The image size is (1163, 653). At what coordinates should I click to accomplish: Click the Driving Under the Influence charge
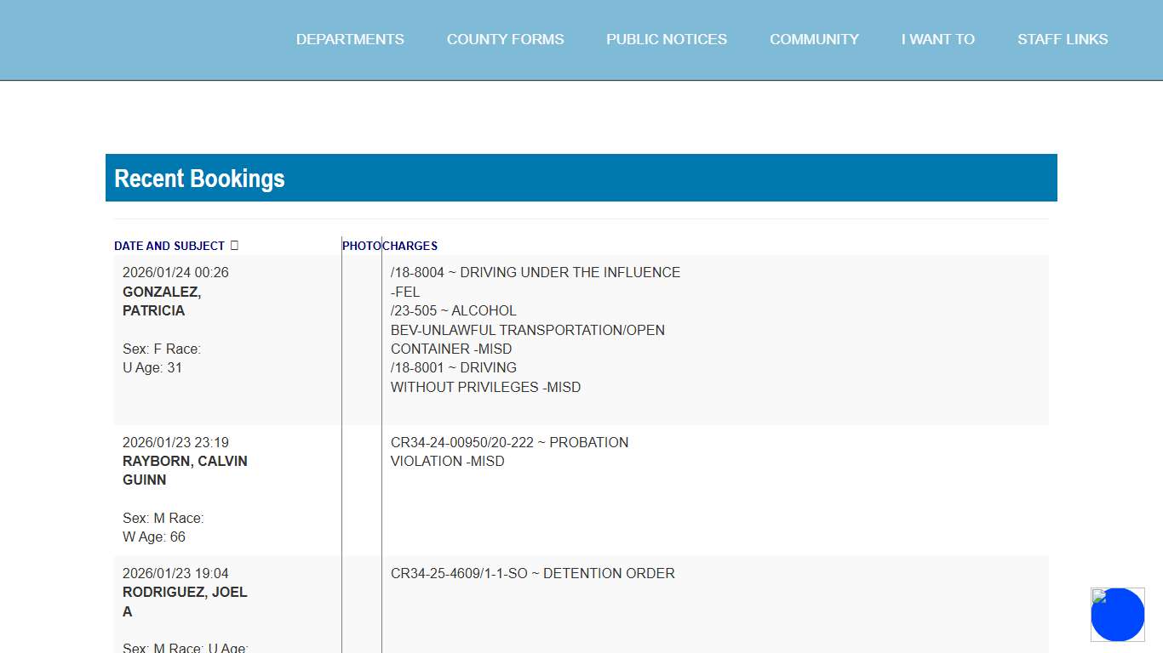(535, 273)
